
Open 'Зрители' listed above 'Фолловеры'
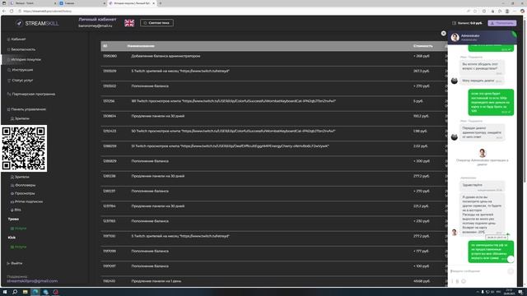click(x=22, y=177)
